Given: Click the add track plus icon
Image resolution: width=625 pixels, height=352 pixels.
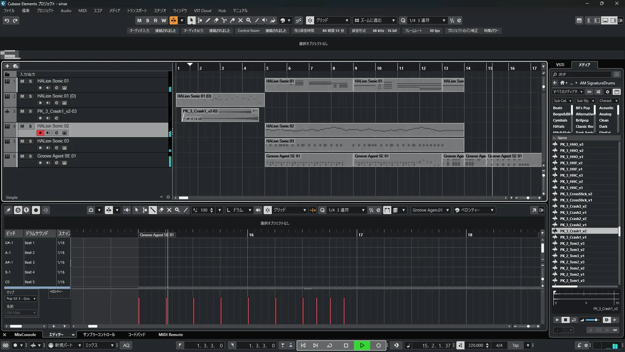Looking at the screenshot, I should 7,66.
